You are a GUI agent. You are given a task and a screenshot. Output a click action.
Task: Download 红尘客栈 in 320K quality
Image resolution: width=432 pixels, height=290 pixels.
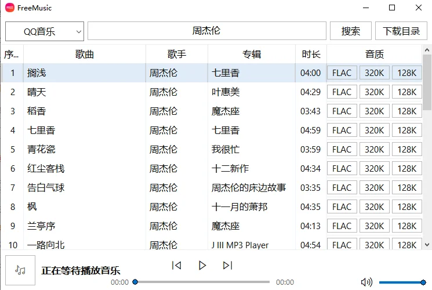point(375,168)
